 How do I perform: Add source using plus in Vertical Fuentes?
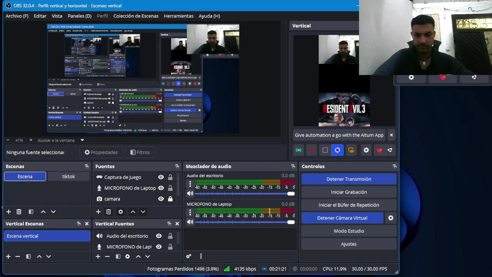[98, 256]
